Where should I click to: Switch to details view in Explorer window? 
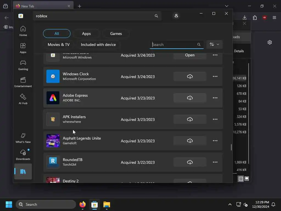tap(241, 179)
